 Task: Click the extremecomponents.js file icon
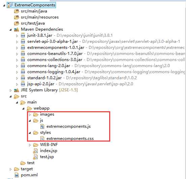click(42, 126)
